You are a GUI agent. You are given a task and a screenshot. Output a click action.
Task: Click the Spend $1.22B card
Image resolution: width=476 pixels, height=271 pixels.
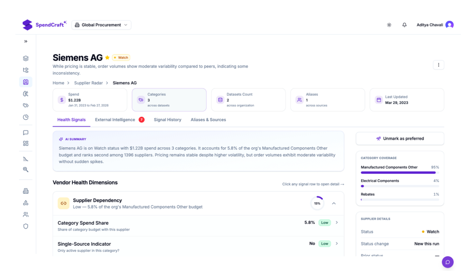click(90, 100)
